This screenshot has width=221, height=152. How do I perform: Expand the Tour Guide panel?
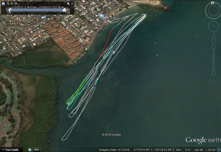pos(11,149)
